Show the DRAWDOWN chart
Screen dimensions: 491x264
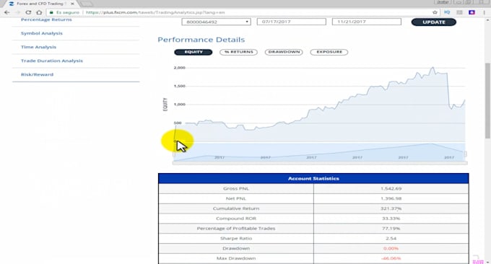point(284,52)
